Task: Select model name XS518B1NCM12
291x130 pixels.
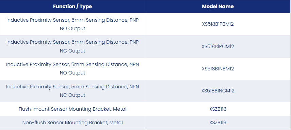Action: coord(218,91)
